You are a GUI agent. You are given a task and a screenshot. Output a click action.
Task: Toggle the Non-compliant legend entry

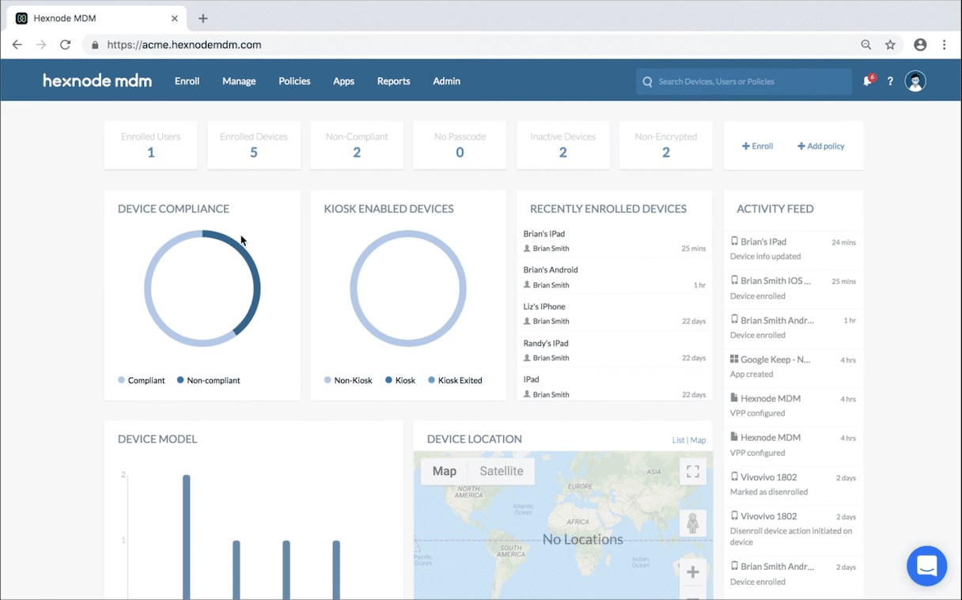[209, 381]
